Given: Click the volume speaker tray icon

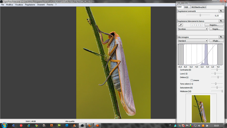Looking at the screenshot, I should [199, 126].
